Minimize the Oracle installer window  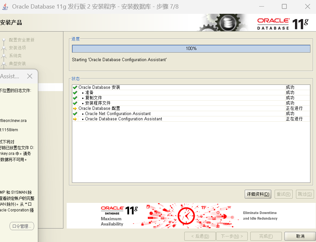pyautogui.click(x=261, y=7)
